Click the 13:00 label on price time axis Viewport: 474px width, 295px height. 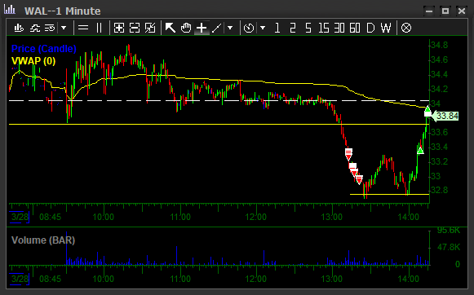tap(331, 217)
